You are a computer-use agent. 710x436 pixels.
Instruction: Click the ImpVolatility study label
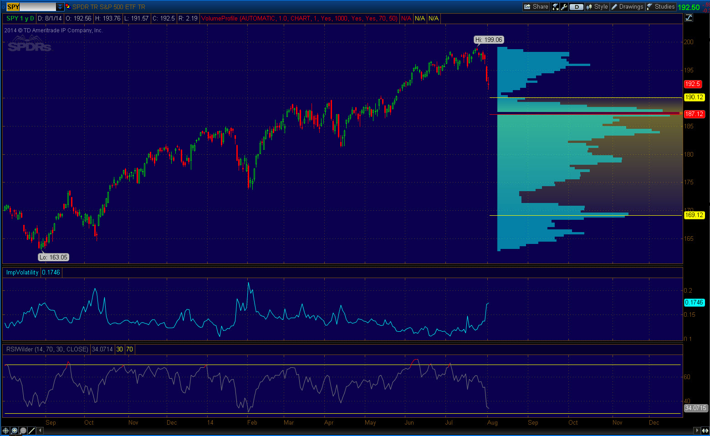22,272
